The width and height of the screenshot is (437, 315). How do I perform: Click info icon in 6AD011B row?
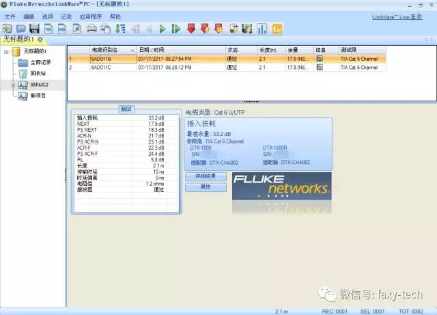click(x=320, y=59)
